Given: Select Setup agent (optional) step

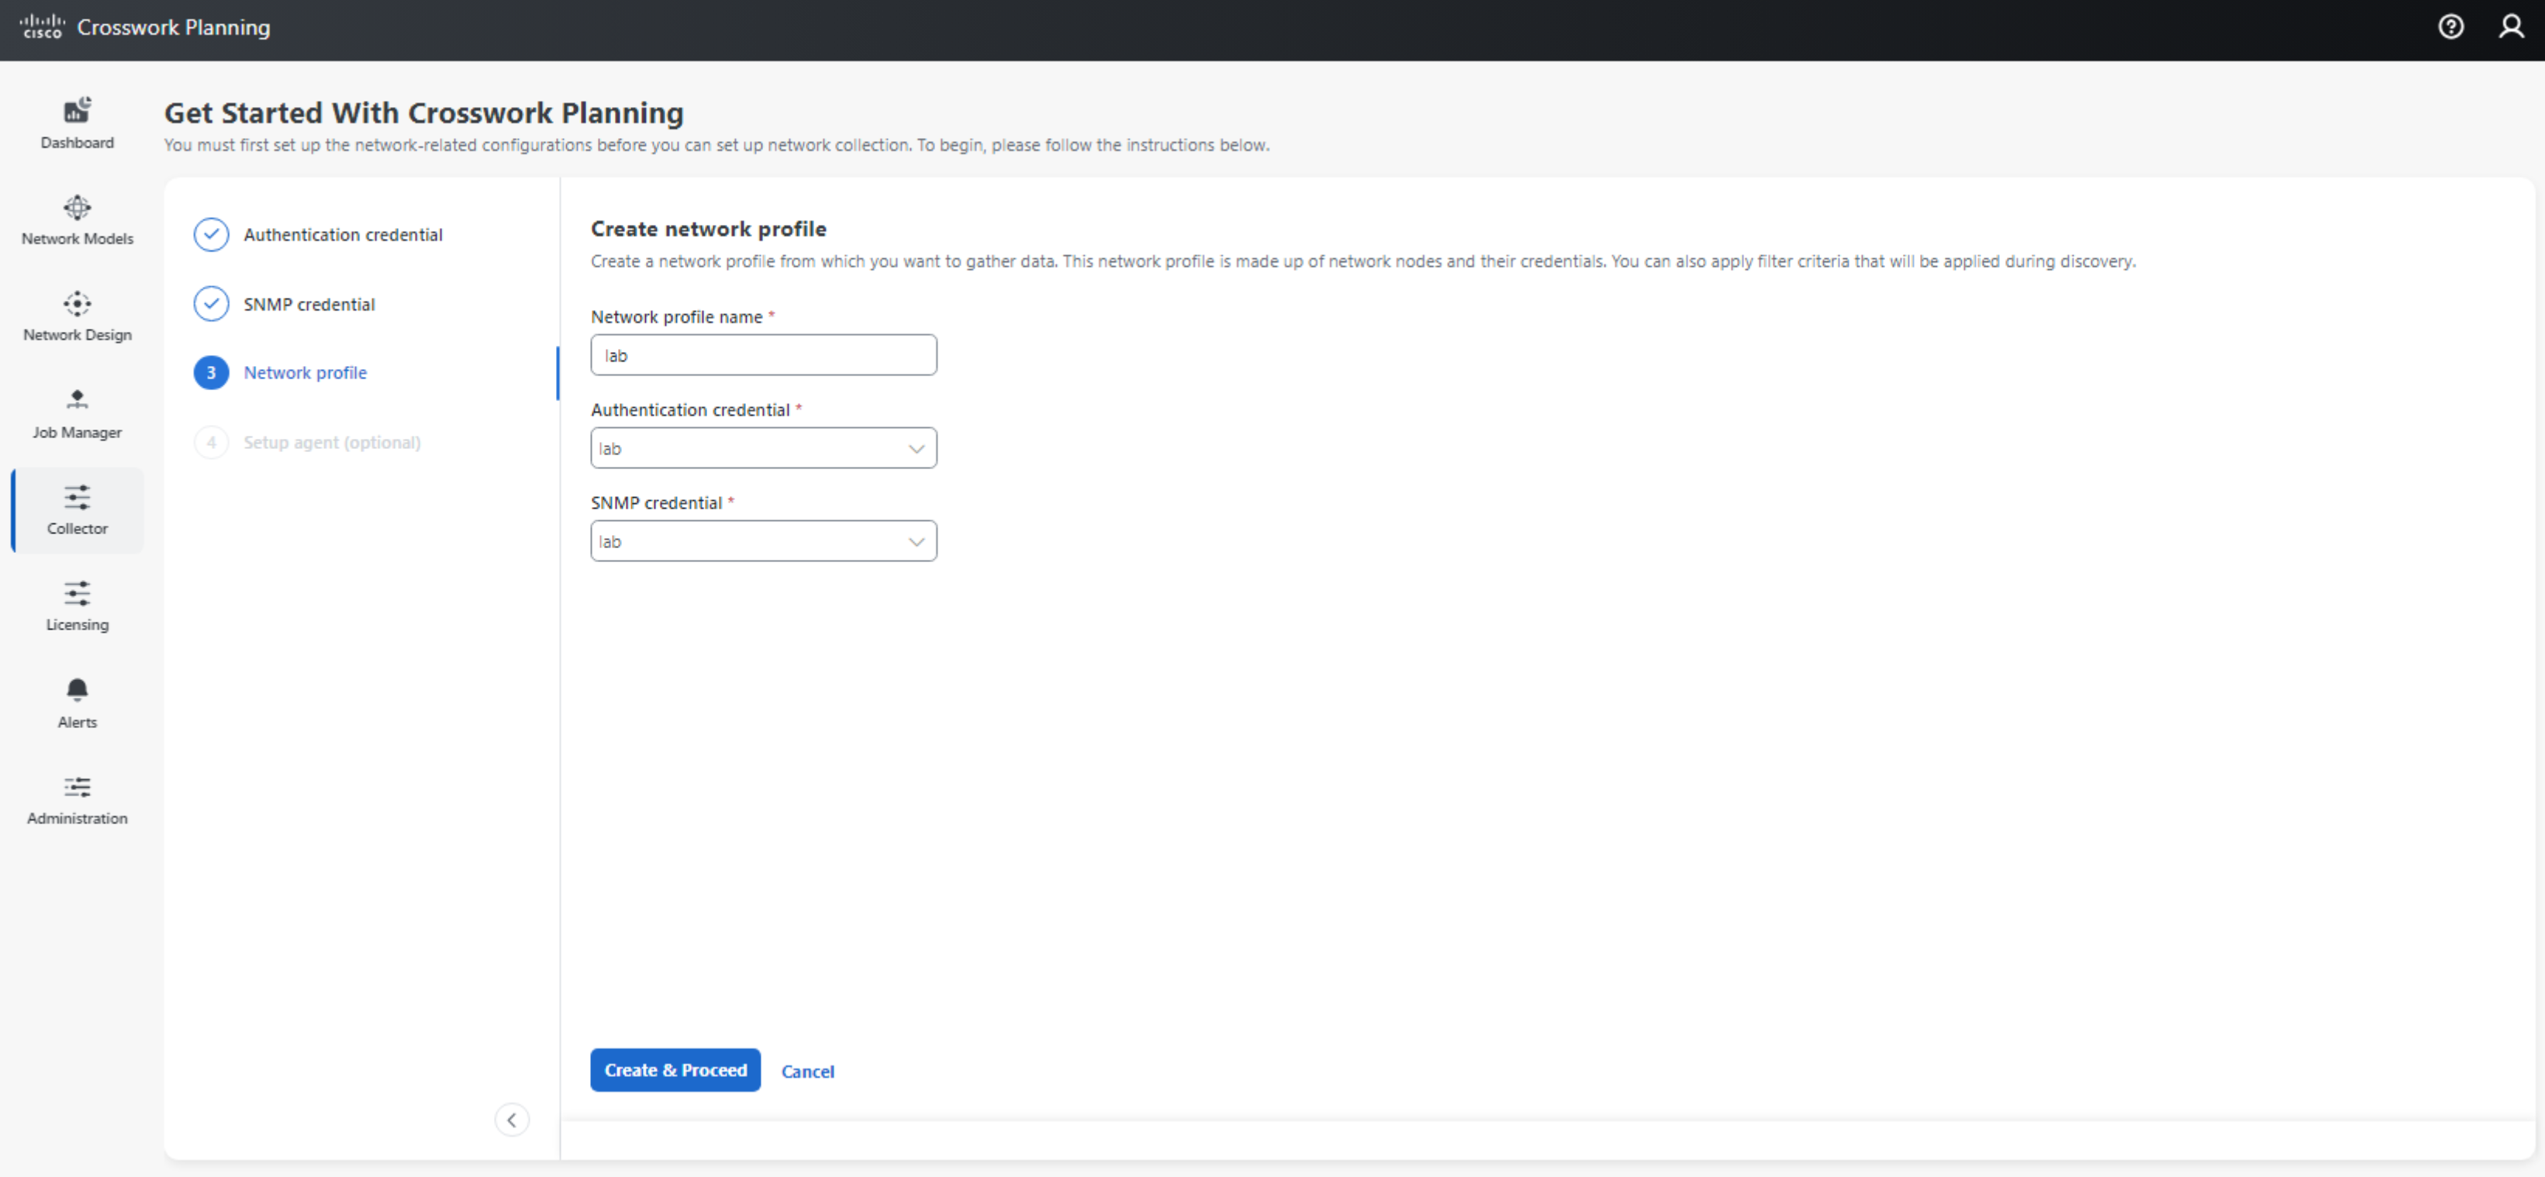Looking at the screenshot, I should [332, 442].
